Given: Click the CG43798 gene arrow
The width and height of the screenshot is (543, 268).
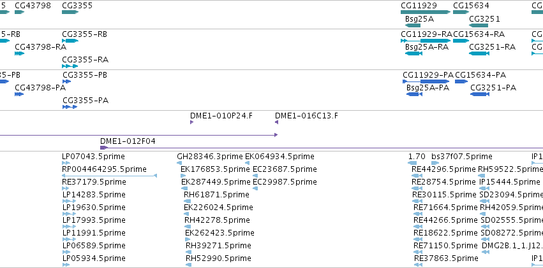Looking at the screenshot, I should [x=19, y=12].
